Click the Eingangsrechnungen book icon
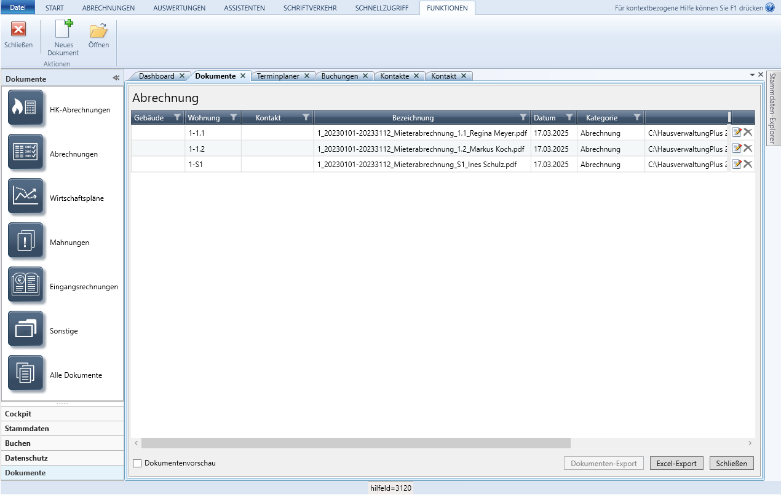781x495 pixels. point(26,284)
